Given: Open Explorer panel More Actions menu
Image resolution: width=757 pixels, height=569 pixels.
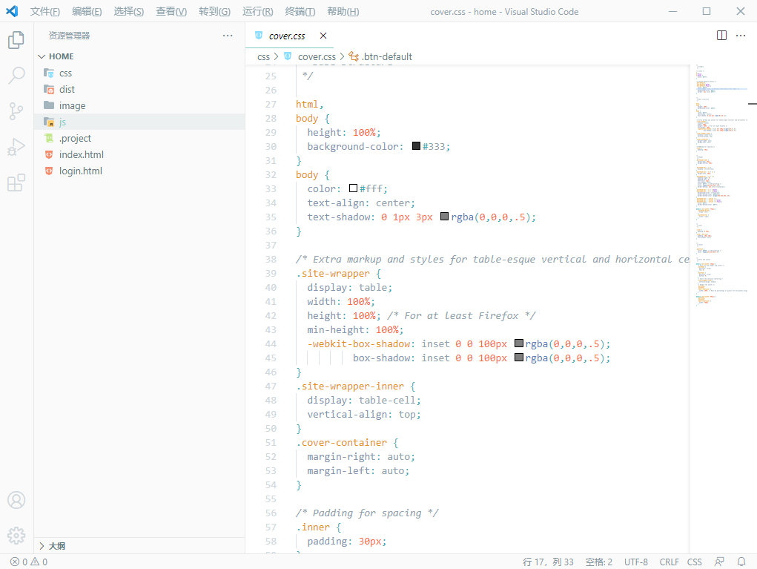Looking at the screenshot, I should point(228,36).
